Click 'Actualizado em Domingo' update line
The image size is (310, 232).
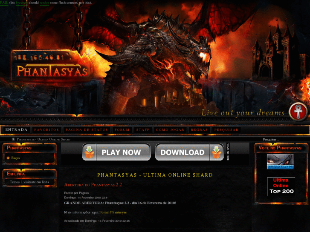point(97,221)
